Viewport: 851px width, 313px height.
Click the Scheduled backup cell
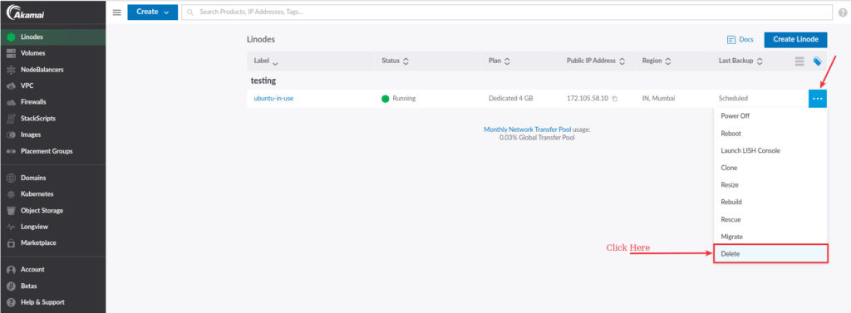[733, 99]
